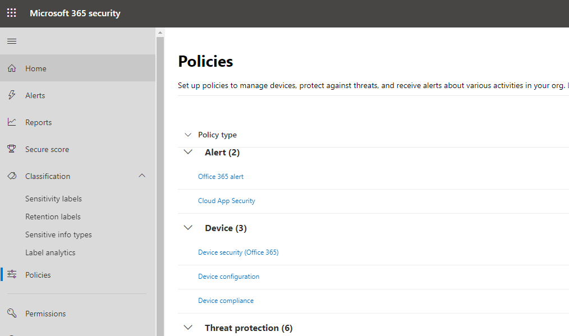Open Sensitivity labels
The width and height of the screenshot is (569, 336).
(x=53, y=199)
